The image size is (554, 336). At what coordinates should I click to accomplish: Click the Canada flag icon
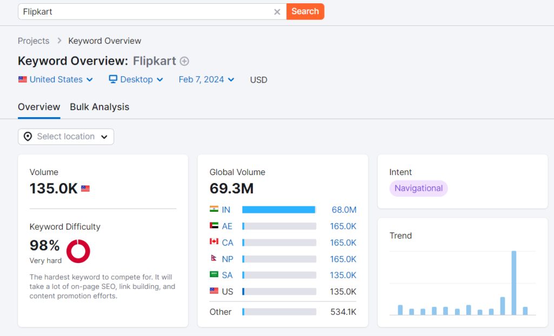(x=214, y=241)
